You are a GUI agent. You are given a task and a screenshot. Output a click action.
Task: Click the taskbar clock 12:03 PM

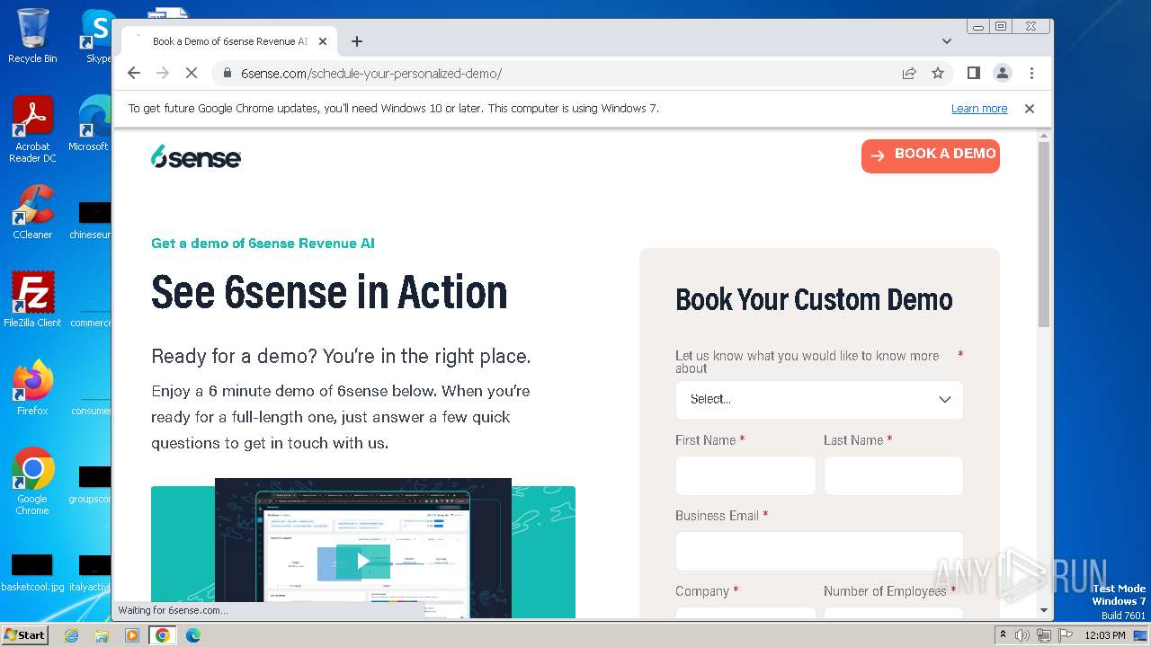[1104, 635]
